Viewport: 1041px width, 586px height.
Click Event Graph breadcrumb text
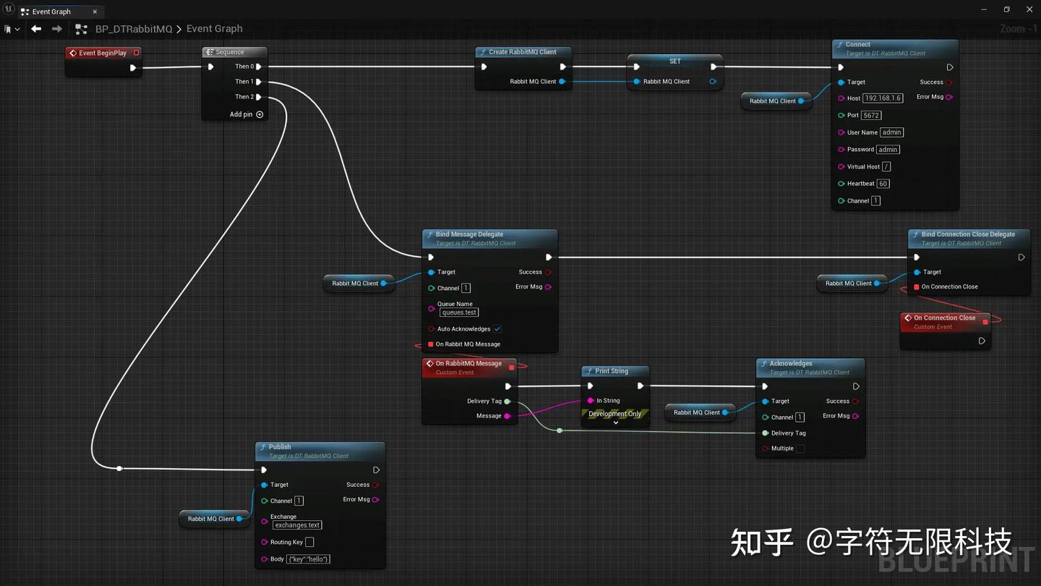click(215, 29)
